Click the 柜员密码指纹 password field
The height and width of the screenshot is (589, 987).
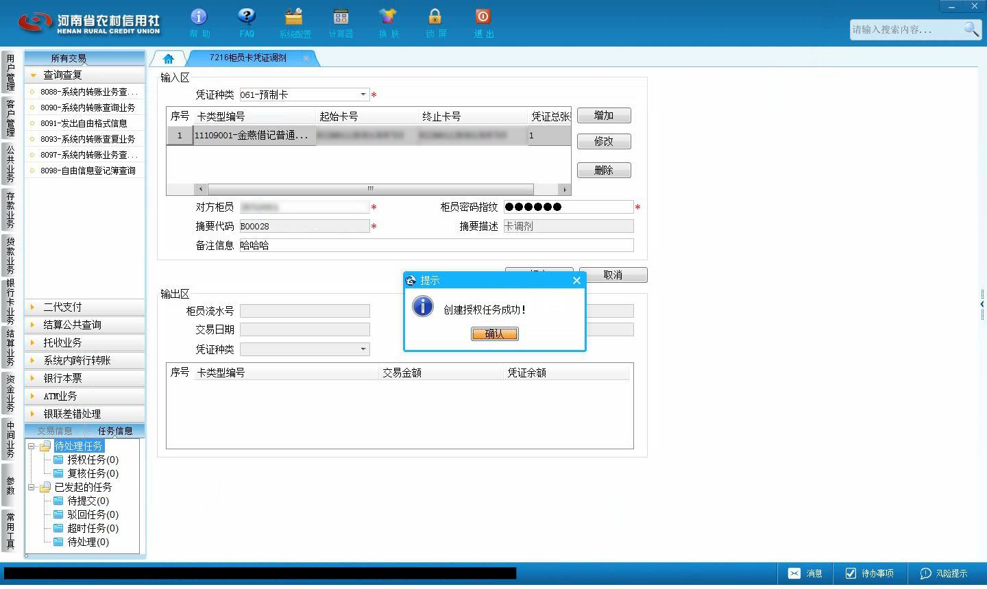coord(568,207)
